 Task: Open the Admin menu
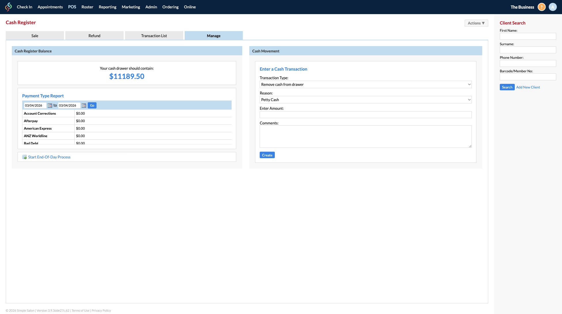(151, 7)
